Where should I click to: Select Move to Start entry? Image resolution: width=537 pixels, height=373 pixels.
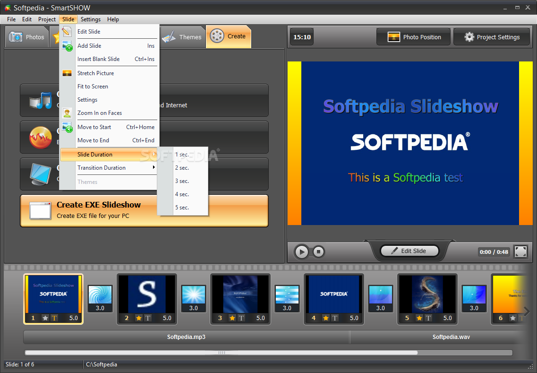pos(109,127)
